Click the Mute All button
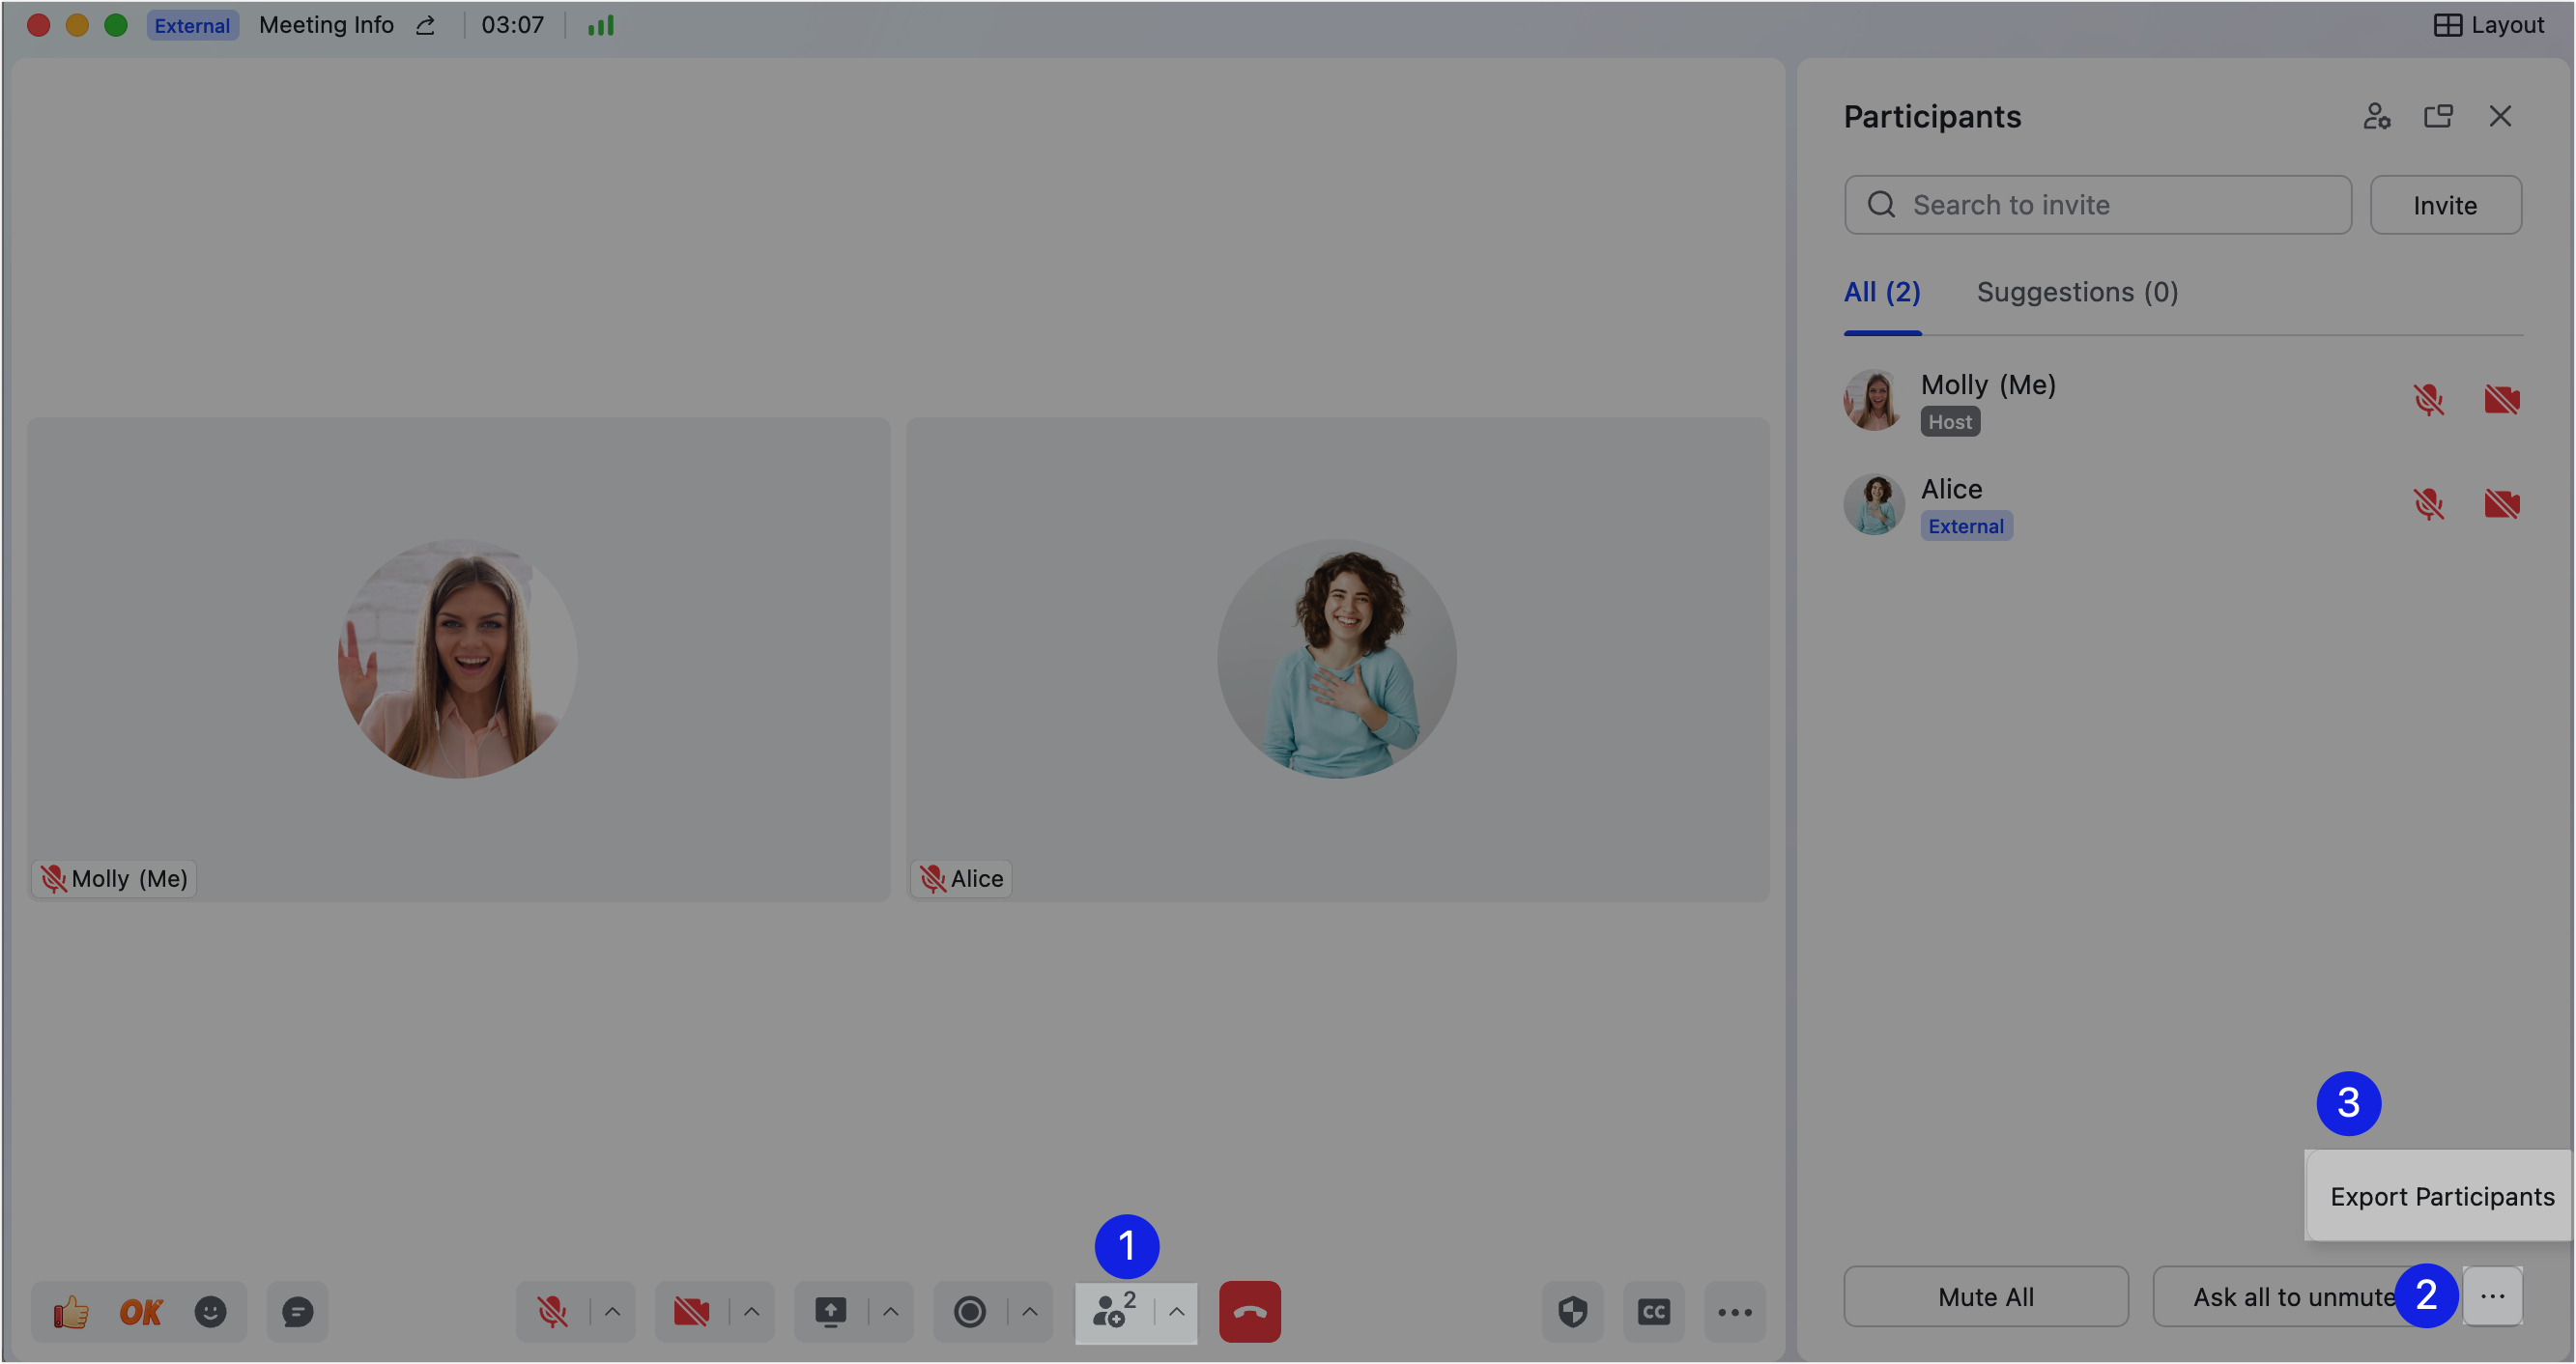Image resolution: width=2576 pixels, height=1364 pixels. pyautogui.click(x=1985, y=1296)
